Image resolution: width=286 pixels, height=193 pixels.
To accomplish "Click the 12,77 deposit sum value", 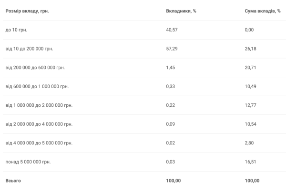I will (250, 105).
